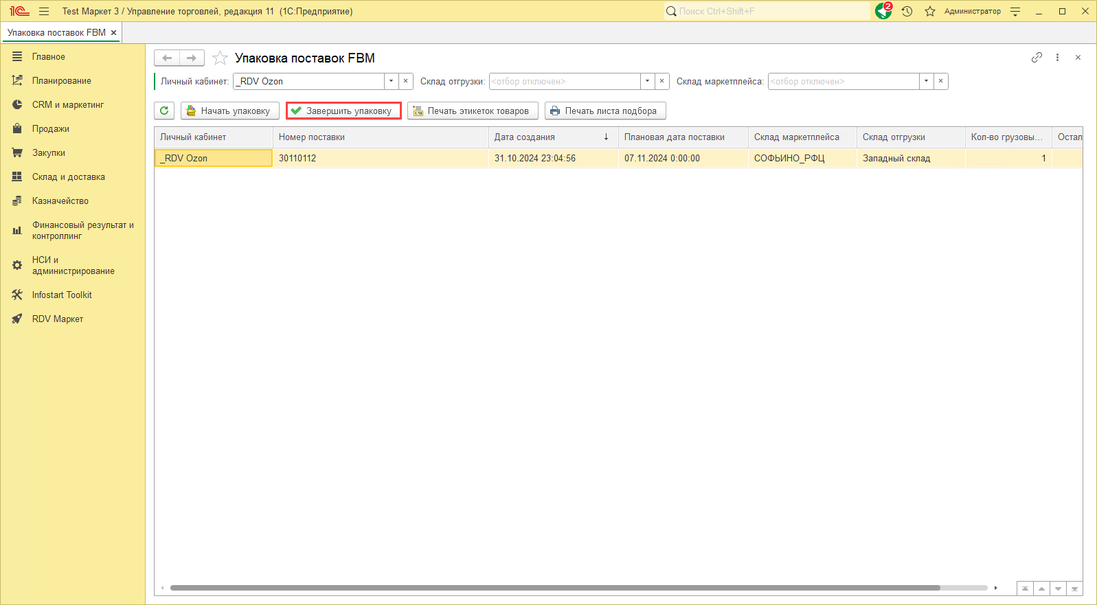Clear the Личный кабинет filter
The image size is (1097, 605).
click(x=406, y=81)
